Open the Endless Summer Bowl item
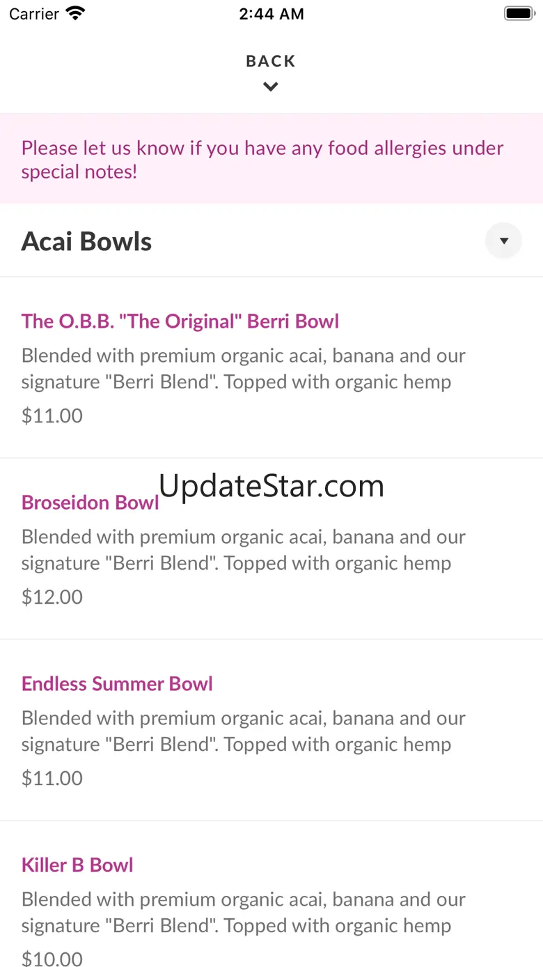This screenshot has height=967, width=543. [x=117, y=684]
